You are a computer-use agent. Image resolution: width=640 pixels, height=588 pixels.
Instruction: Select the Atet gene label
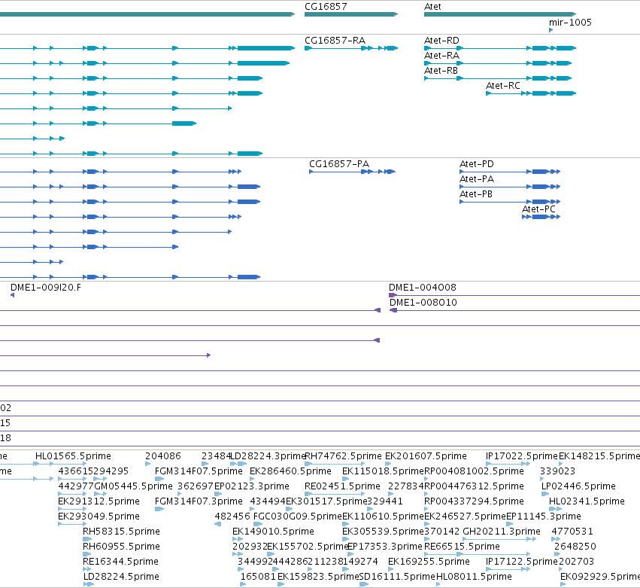(x=432, y=7)
